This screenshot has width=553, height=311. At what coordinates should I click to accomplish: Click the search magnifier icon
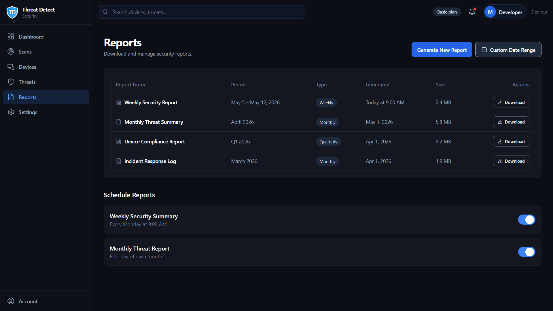(x=105, y=12)
